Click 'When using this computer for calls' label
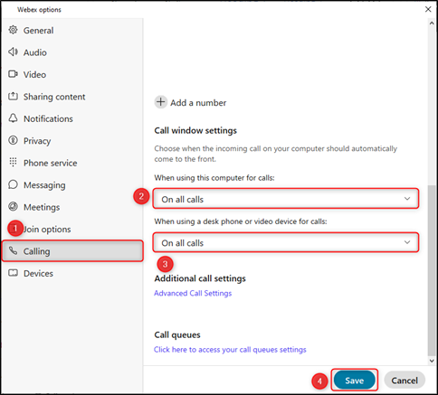This screenshot has width=438, height=395. point(214,178)
